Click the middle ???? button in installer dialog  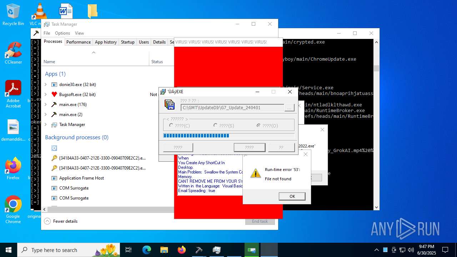(249, 147)
